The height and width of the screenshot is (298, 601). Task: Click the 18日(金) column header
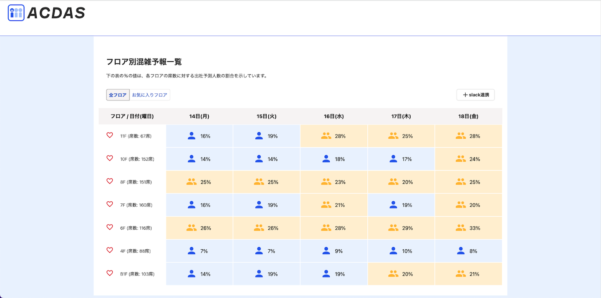pyautogui.click(x=468, y=116)
